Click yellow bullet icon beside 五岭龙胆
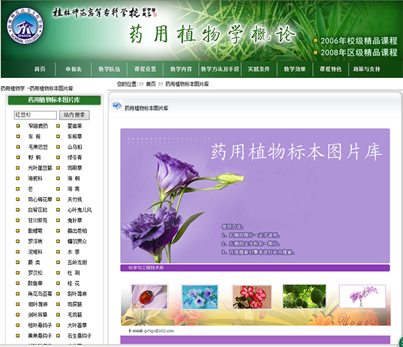The image size is (403, 347). (58, 262)
